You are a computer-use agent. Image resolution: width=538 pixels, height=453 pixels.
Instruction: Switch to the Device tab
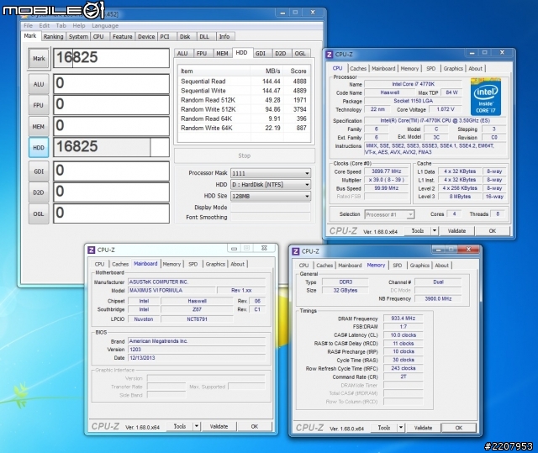[146, 36]
